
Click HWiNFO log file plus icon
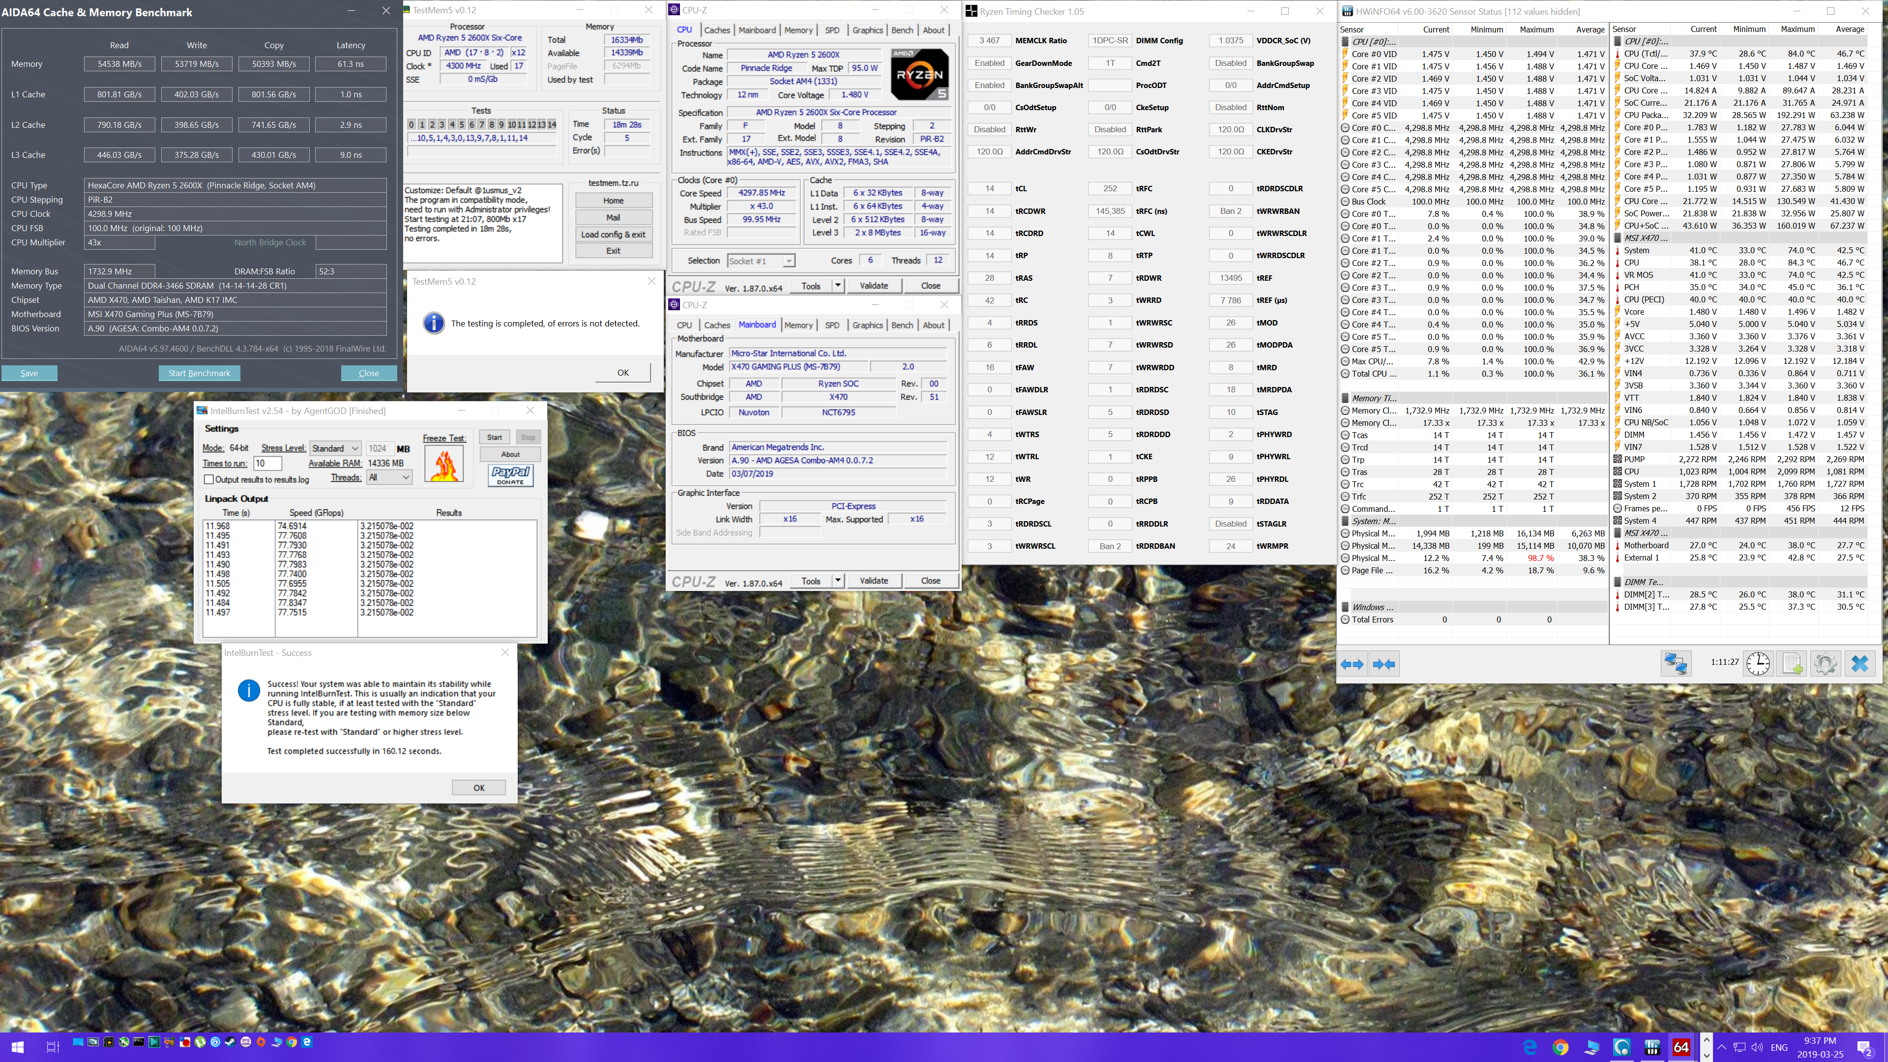click(1791, 663)
